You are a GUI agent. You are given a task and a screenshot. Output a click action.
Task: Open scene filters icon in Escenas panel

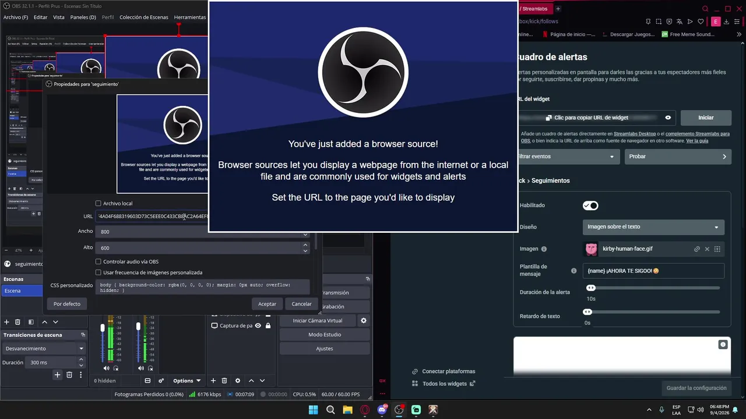[31, 322]
